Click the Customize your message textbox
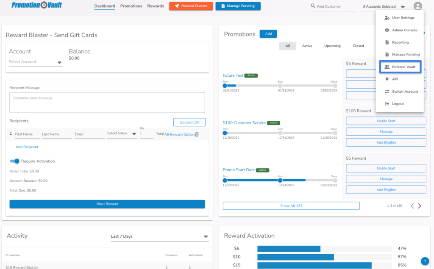 tap(107, 103)
